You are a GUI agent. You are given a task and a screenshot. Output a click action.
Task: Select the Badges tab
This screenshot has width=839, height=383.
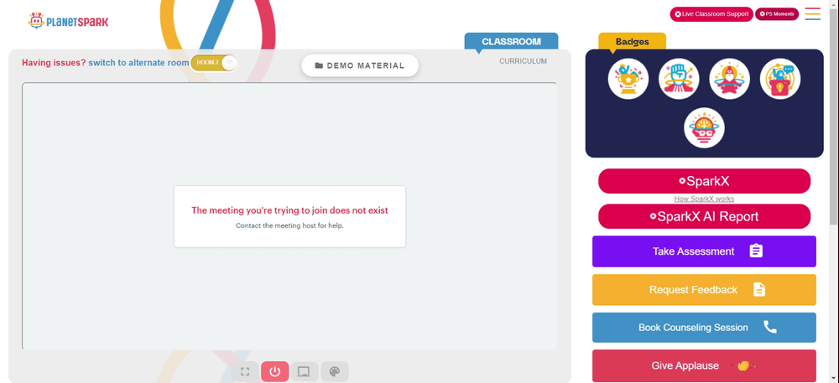click(632, 42)
